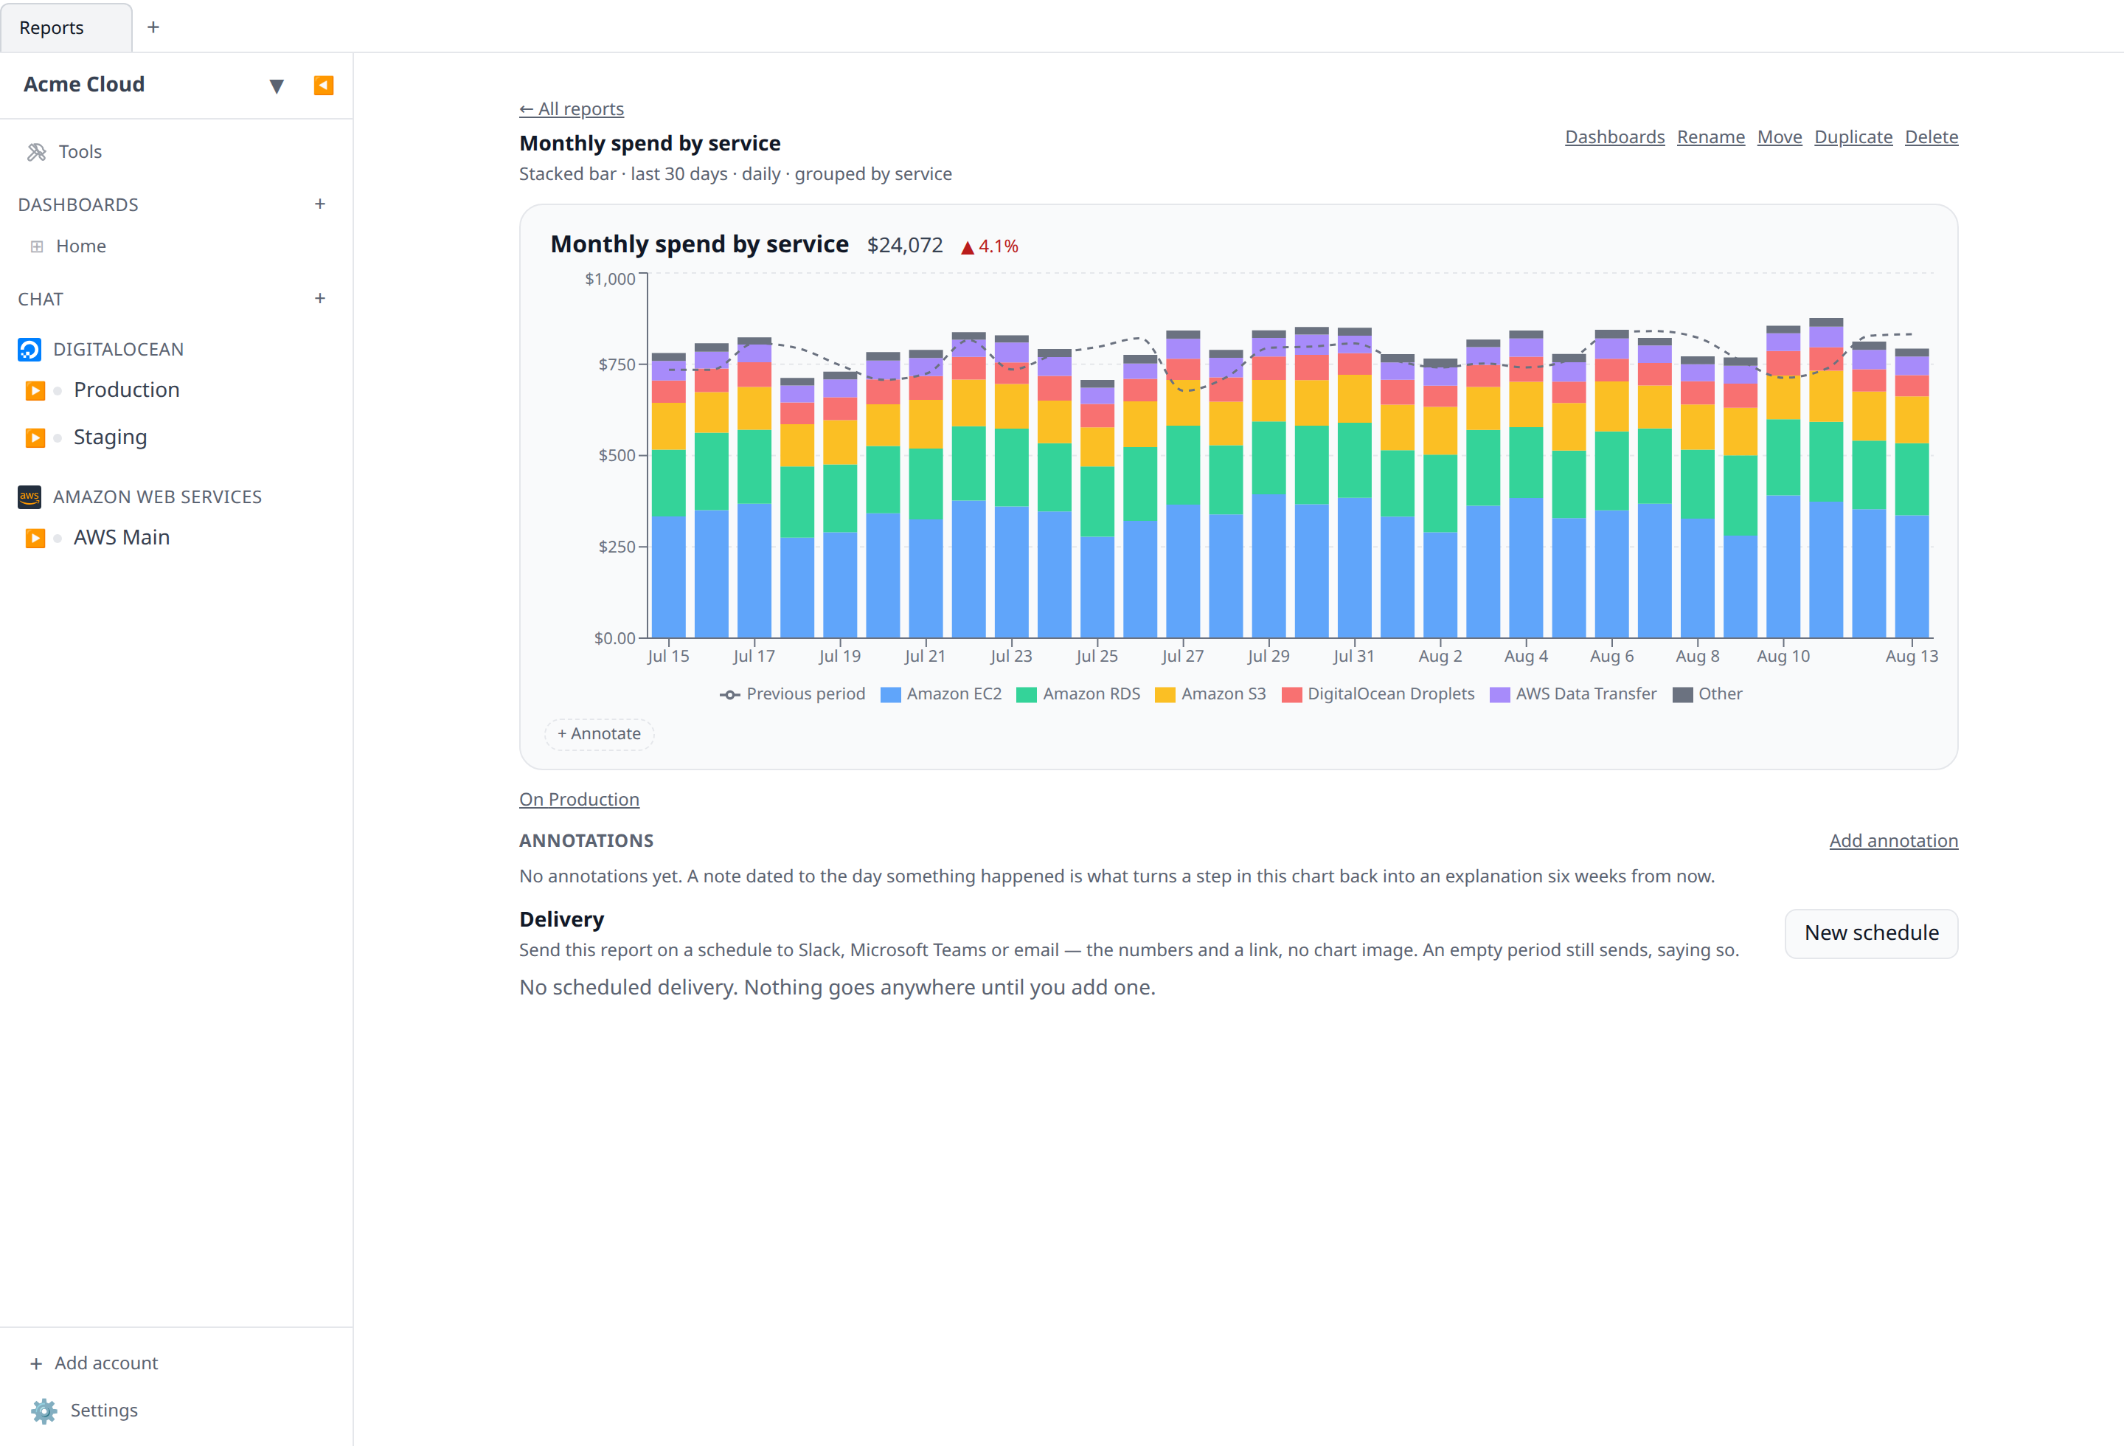This screenshot has height=1446, width=2124.
Task: Delete this report
Action: (x=1932, y=137)
